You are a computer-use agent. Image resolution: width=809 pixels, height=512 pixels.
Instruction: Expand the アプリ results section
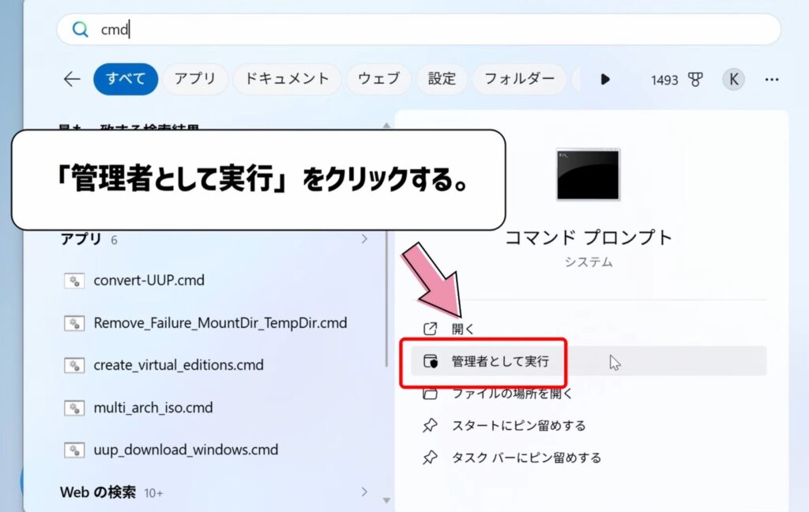364,237
